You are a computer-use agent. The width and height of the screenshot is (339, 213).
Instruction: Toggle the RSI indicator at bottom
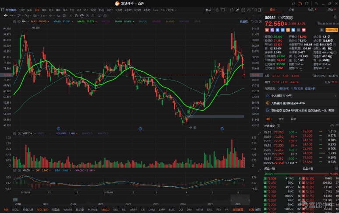[124, 210]
